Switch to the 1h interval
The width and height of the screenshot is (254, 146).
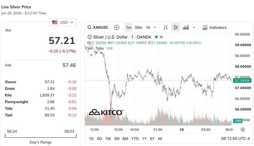tap(148, 27)
